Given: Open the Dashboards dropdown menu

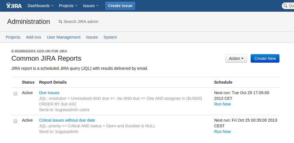Looking at the screenshot, I should click(40, 6).
